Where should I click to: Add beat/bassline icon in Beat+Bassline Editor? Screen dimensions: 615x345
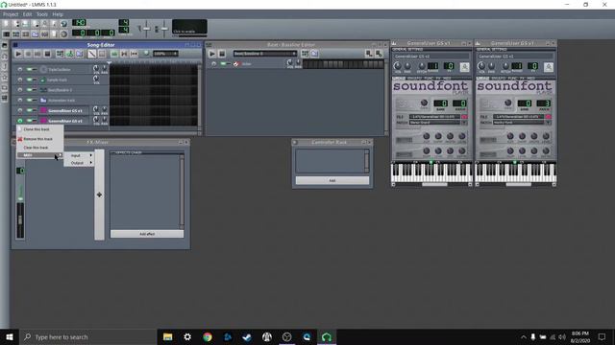(305, 54)
